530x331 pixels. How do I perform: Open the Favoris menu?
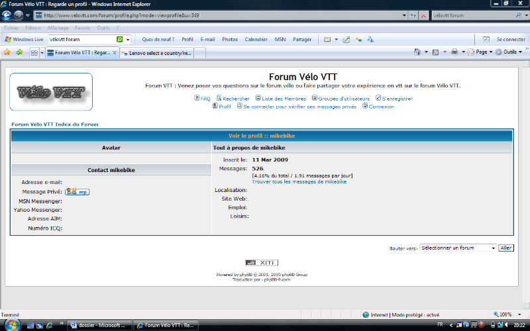click(x=83, y=28)
